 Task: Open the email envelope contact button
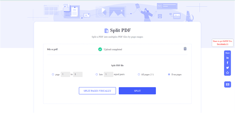click(x=227, y=84)
